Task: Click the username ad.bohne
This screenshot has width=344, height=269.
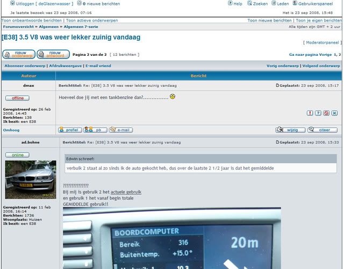Action: 31,142
